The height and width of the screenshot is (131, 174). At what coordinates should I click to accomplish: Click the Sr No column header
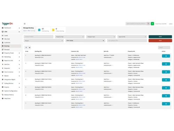click(x=27, y=51)
